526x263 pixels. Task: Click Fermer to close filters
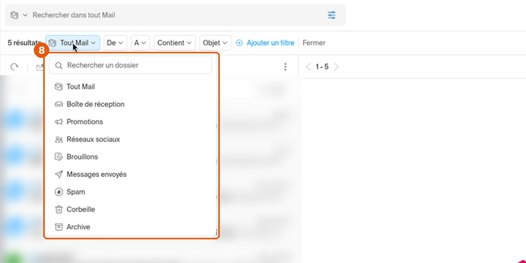point(314,43)
